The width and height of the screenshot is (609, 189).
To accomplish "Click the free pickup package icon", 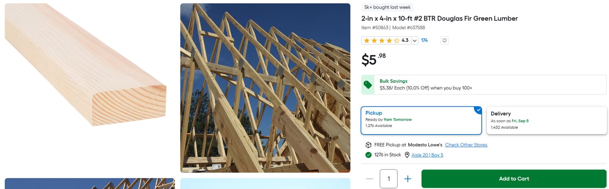I will pos(368,145).
